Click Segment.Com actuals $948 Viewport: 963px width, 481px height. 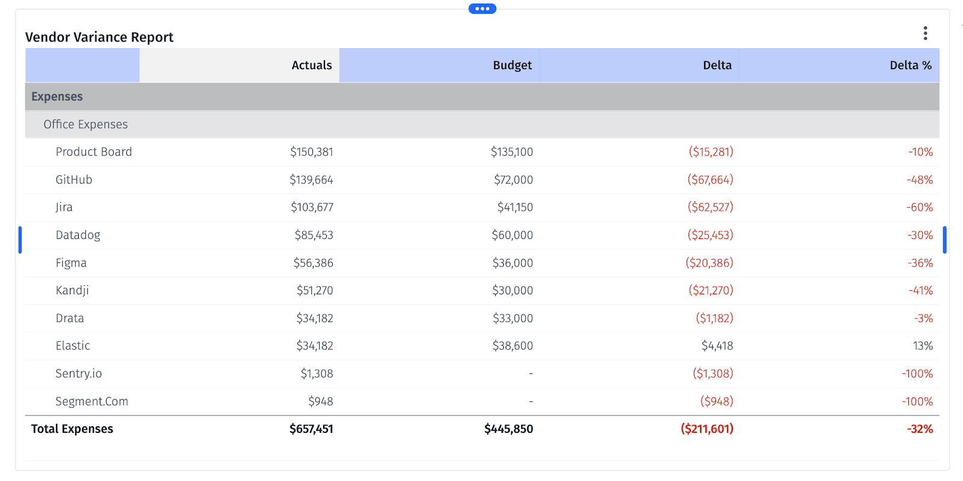click(320, 402)
